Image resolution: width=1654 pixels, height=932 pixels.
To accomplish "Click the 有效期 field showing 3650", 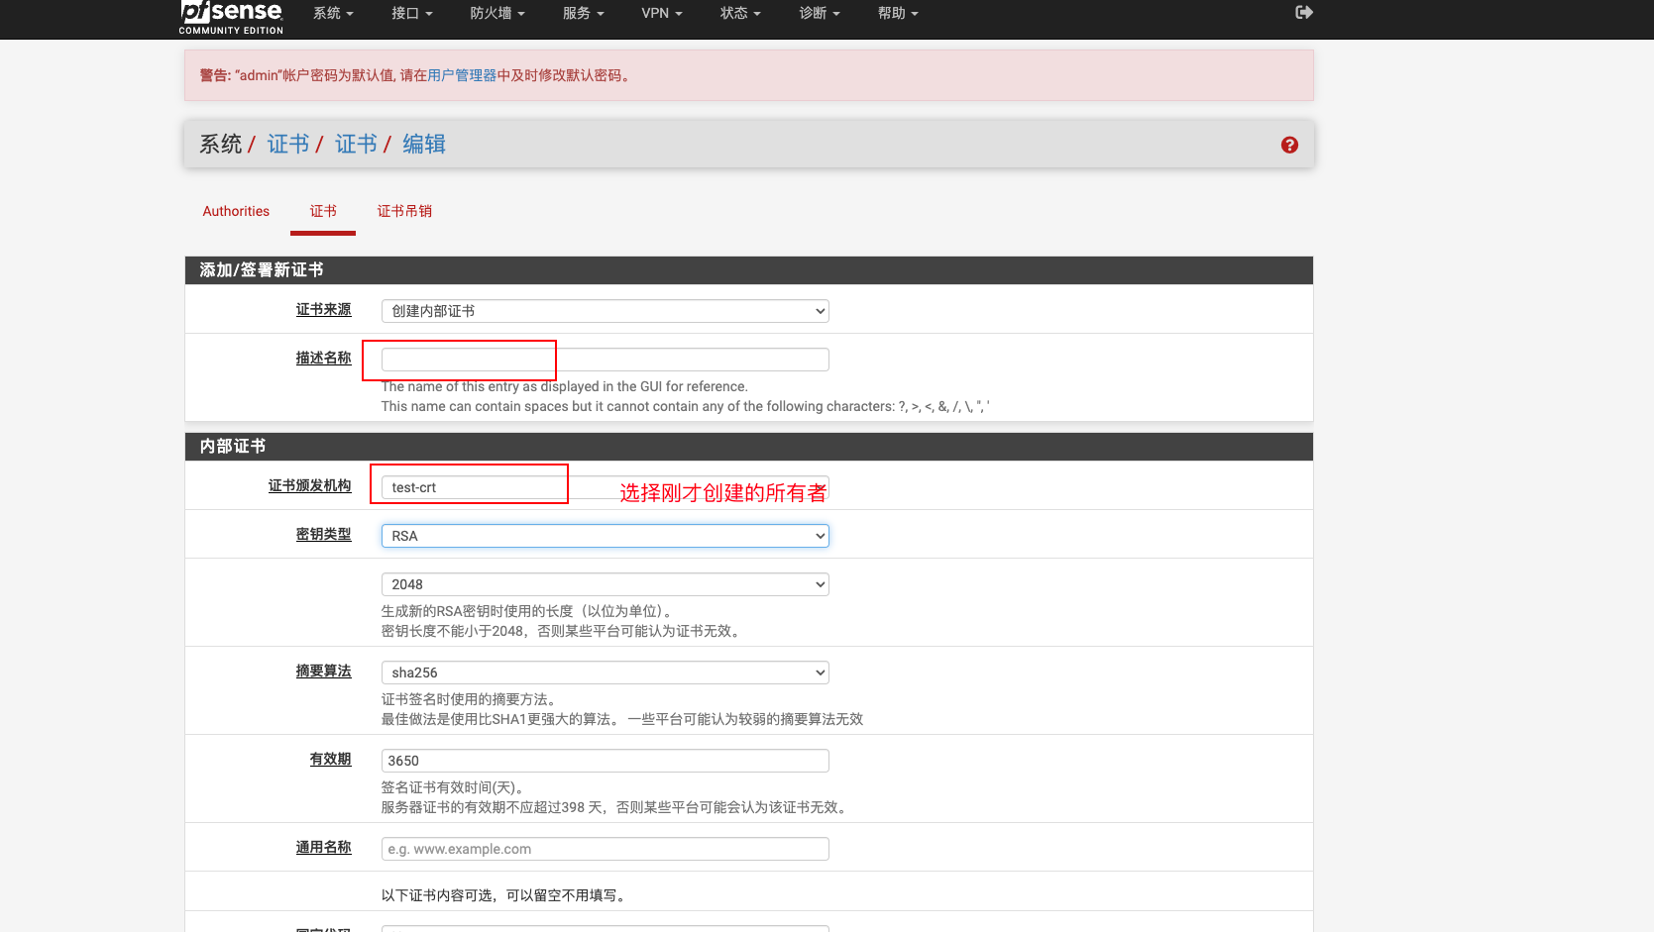I will 605,761.
